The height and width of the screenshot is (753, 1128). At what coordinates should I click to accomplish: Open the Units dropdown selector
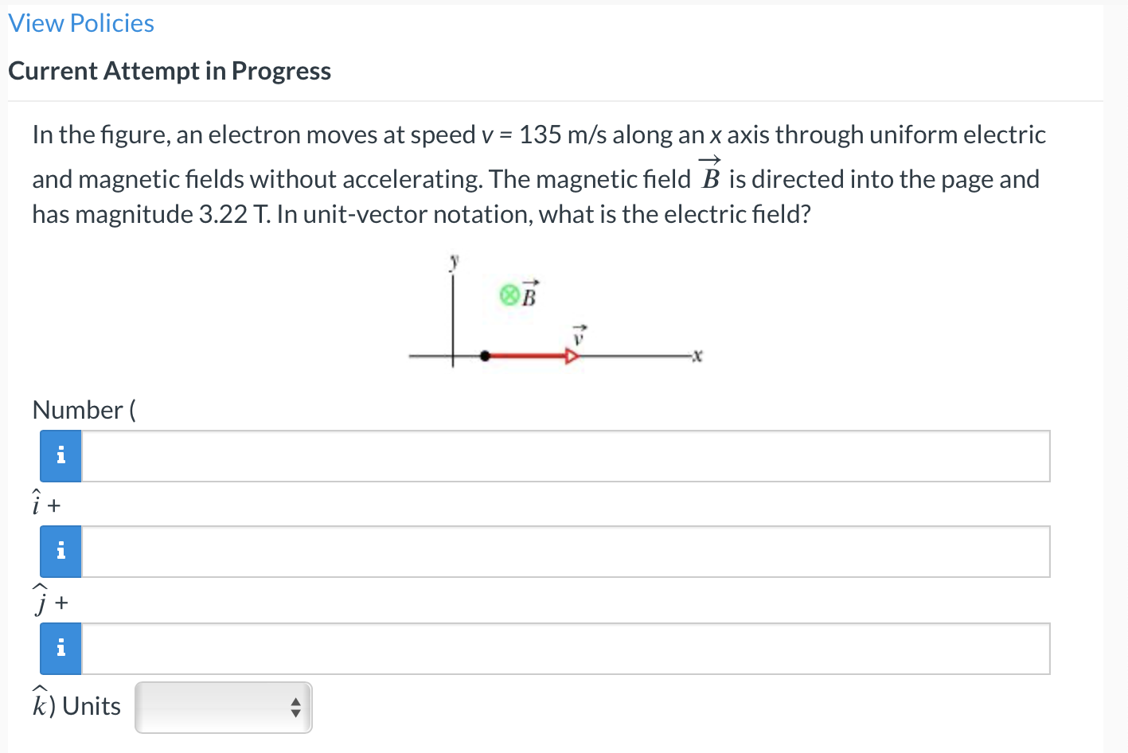pos(223,707)
